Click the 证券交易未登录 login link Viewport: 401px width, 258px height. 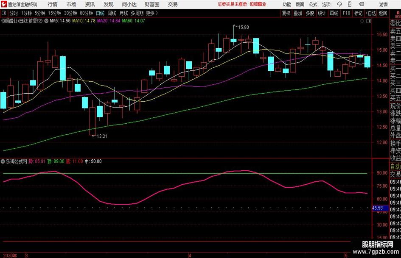click(x=233, y=4)
